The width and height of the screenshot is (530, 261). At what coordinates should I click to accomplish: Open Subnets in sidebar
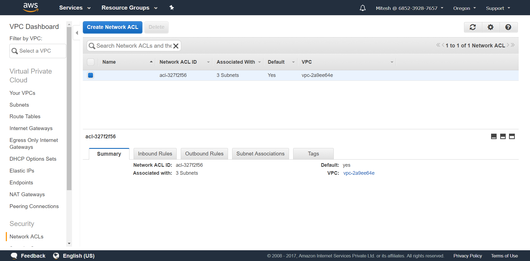coord(19,105)
